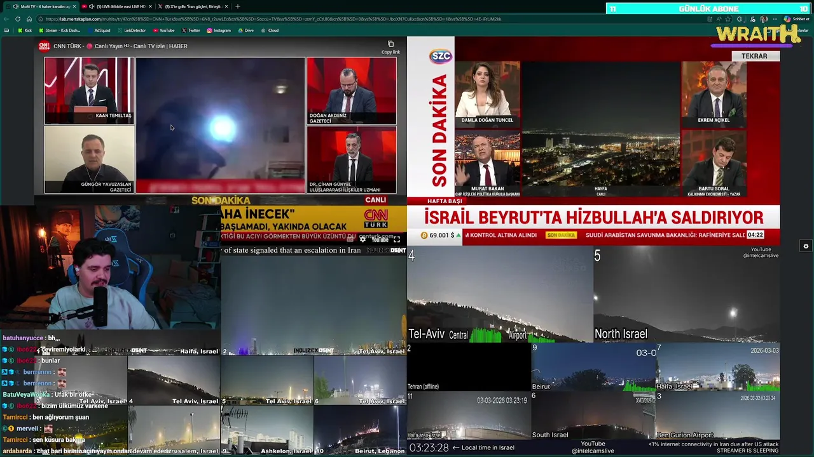Screen dimensions: 814x457
Task: Click South Israel camera feed
Action: point(593,415)
